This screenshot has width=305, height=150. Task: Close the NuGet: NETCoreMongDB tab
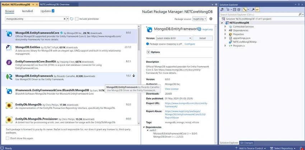tap(37, 4)
